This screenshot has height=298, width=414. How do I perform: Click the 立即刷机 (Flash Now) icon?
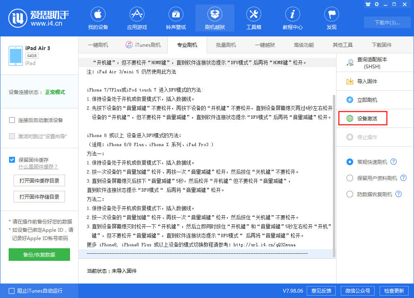pyautogui.click(x=364, y=99)
